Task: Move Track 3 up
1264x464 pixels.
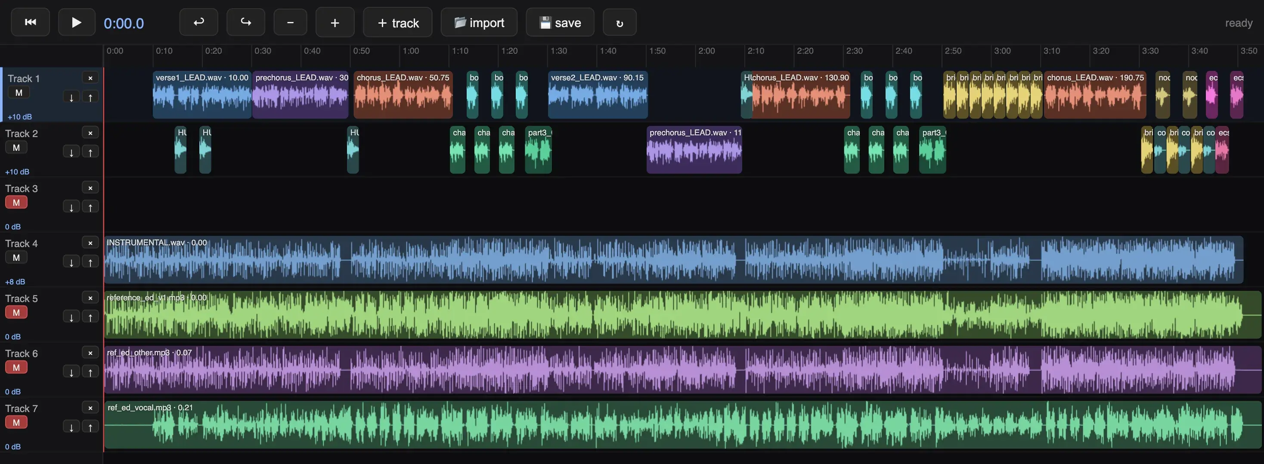Action: [x=90, y=207]
